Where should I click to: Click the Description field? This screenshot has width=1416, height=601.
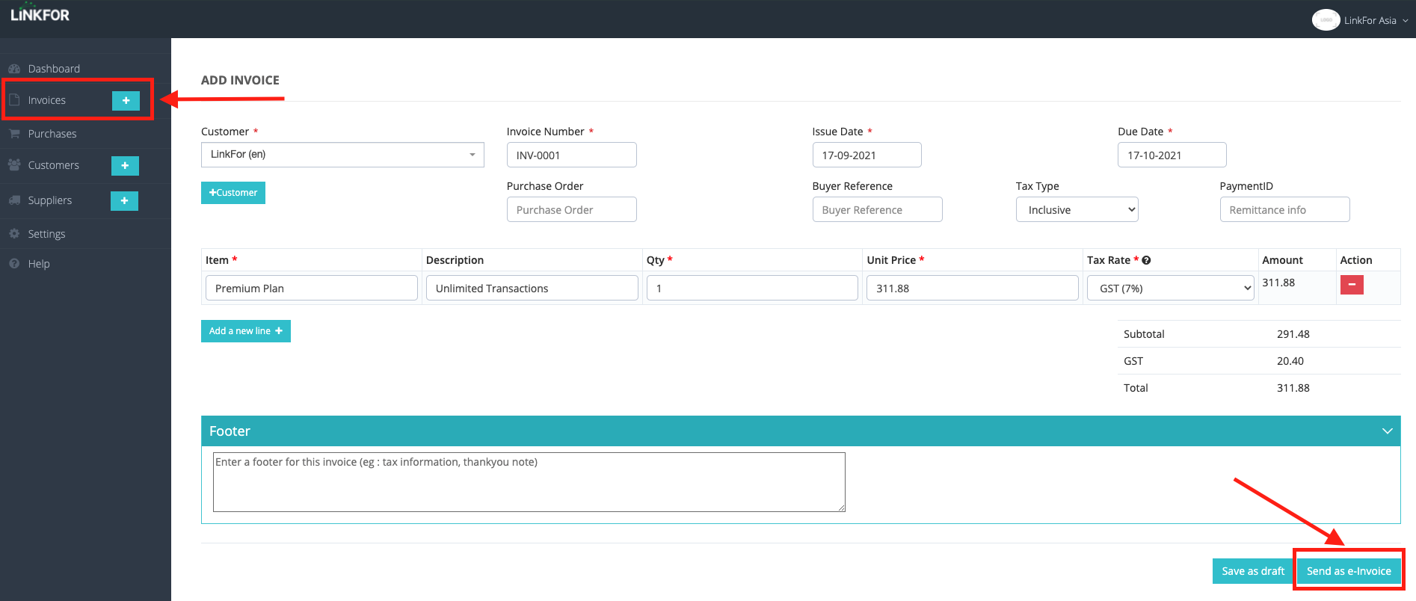point(532,288)
